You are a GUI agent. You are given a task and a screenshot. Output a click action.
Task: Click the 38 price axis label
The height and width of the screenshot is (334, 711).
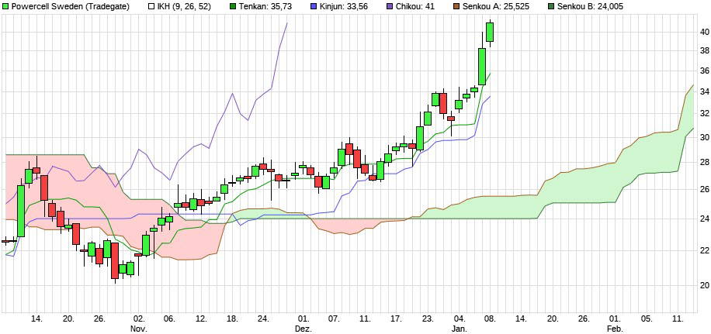coord(704,51)
